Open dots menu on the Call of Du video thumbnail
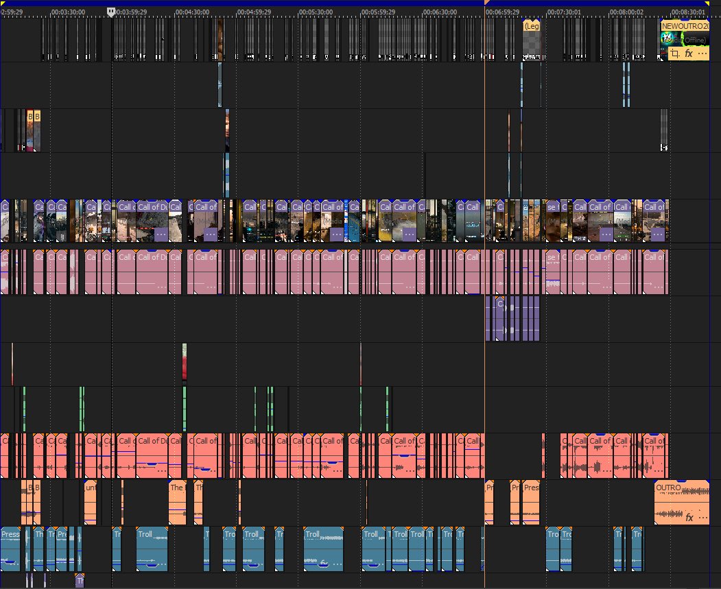The image size is (721, 589). coord(161,235)
